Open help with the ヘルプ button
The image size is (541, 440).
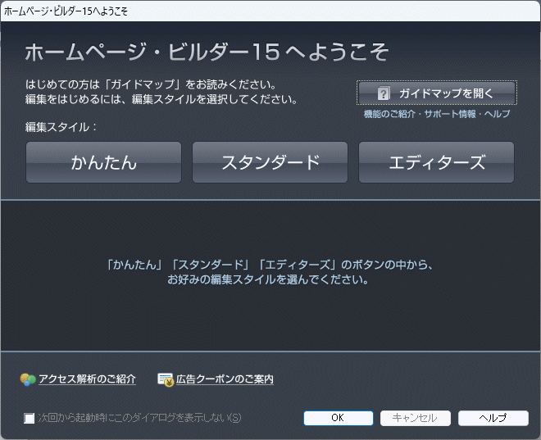(493, 418)
